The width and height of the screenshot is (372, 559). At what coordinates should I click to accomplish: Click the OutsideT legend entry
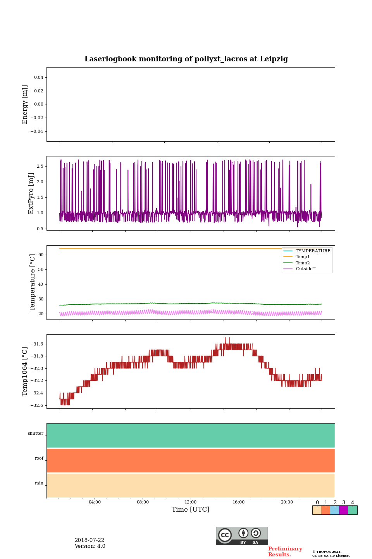(x=300, y=269)
